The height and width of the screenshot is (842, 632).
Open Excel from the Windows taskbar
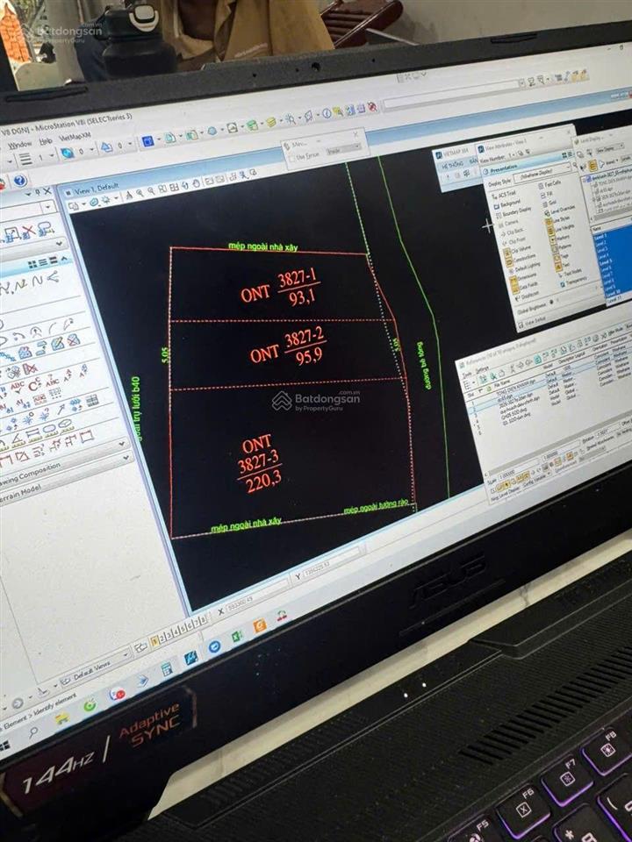[237, 637]
